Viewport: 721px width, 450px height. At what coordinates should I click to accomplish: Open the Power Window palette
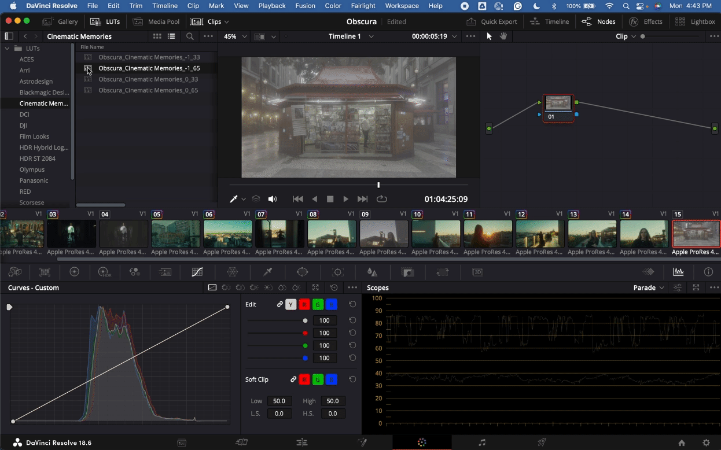coord(303,272)
